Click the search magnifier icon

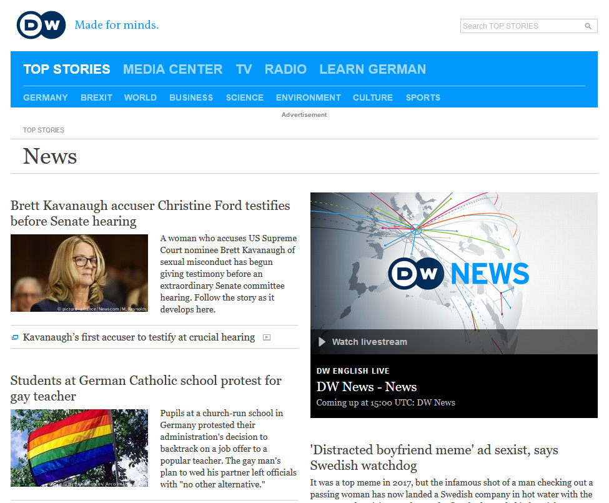click(588, 26)
